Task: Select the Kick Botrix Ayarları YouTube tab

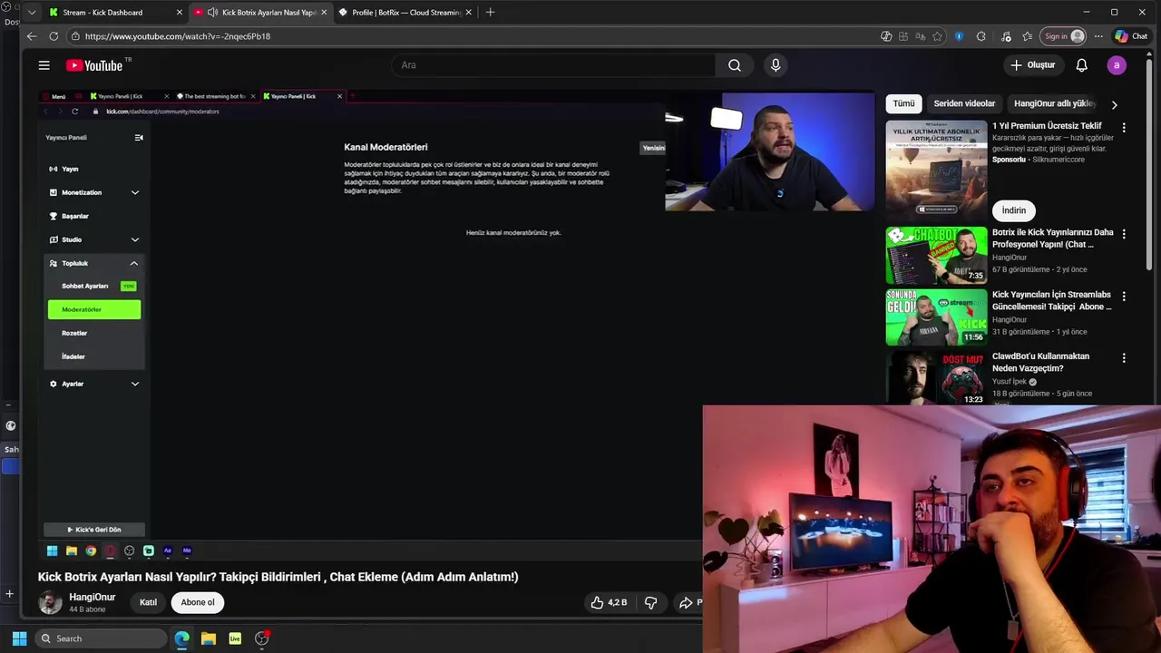Action: click(259, 12)
